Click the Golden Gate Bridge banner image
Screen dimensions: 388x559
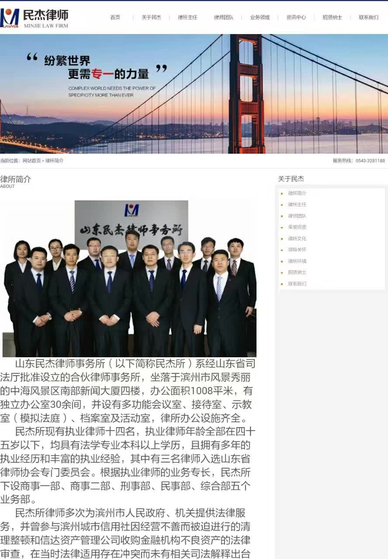pos(194,94)
